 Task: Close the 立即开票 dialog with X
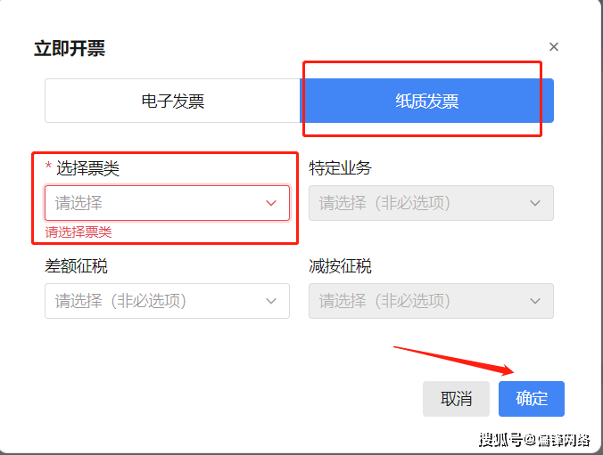[554, 47]
